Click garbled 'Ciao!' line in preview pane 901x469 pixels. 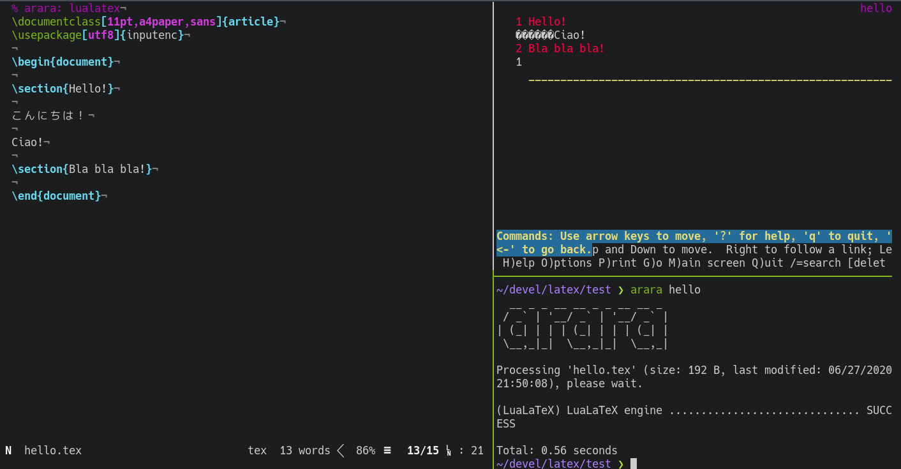(551, 35)
